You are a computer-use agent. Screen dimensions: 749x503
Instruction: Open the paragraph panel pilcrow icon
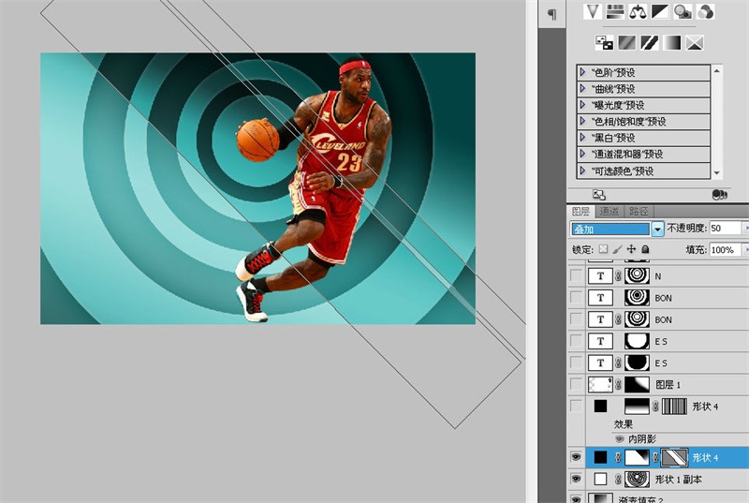click(x=551, y=13)
